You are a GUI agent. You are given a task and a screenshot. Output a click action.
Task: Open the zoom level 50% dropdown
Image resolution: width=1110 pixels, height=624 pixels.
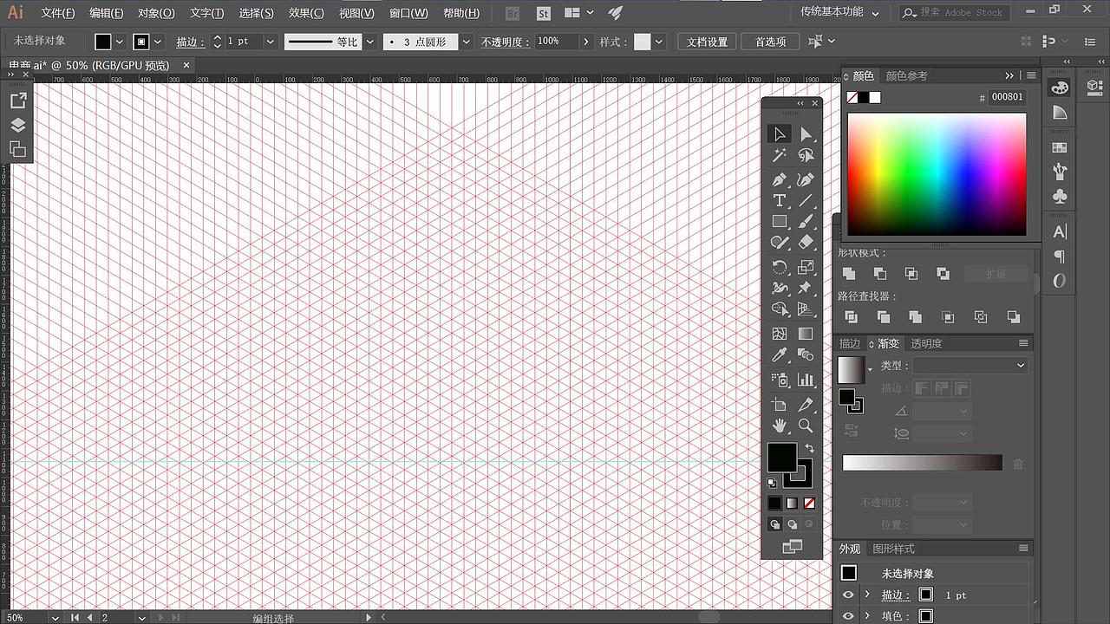point(55,618)
